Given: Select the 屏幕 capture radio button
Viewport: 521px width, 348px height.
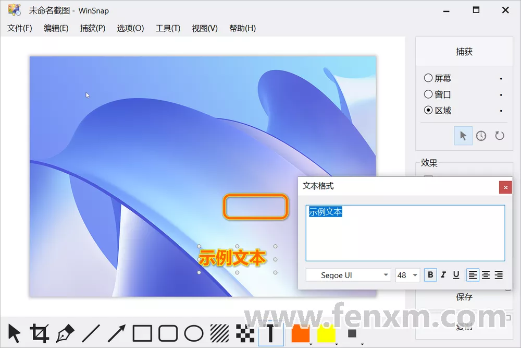Looking at the screenshot, I should click(x=429, y=78).
